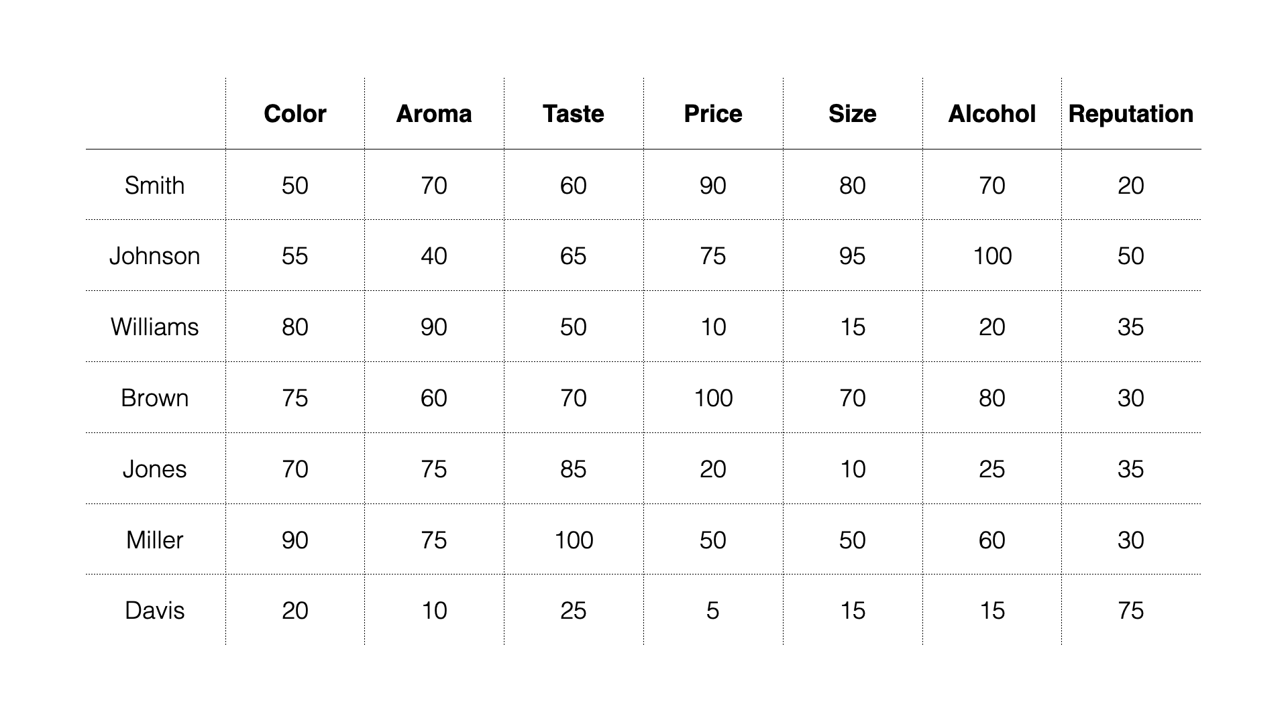
Task: Select the Color column header
Action: 294,113
